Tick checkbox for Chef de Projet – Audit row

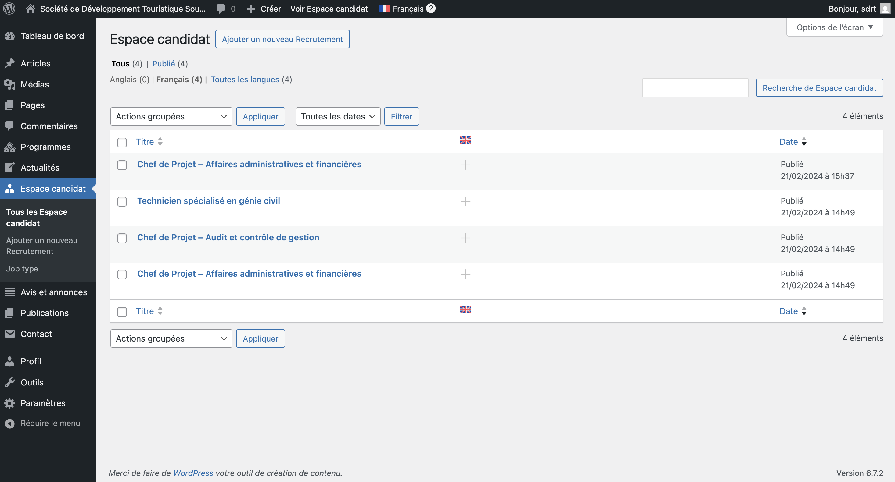coord(122,238)
